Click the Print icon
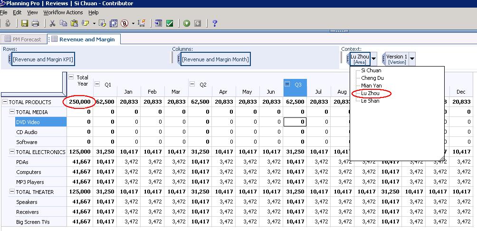The height and width of the screenshot is (231, 477). point(36,23)
